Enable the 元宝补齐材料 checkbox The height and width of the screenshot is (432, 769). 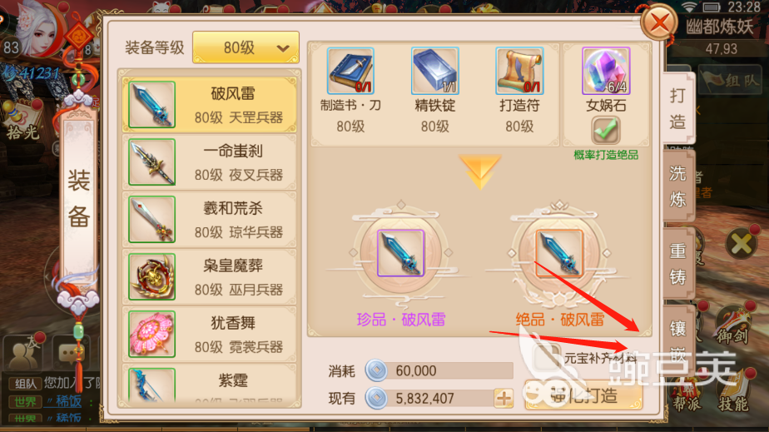[x=547, y=357]
